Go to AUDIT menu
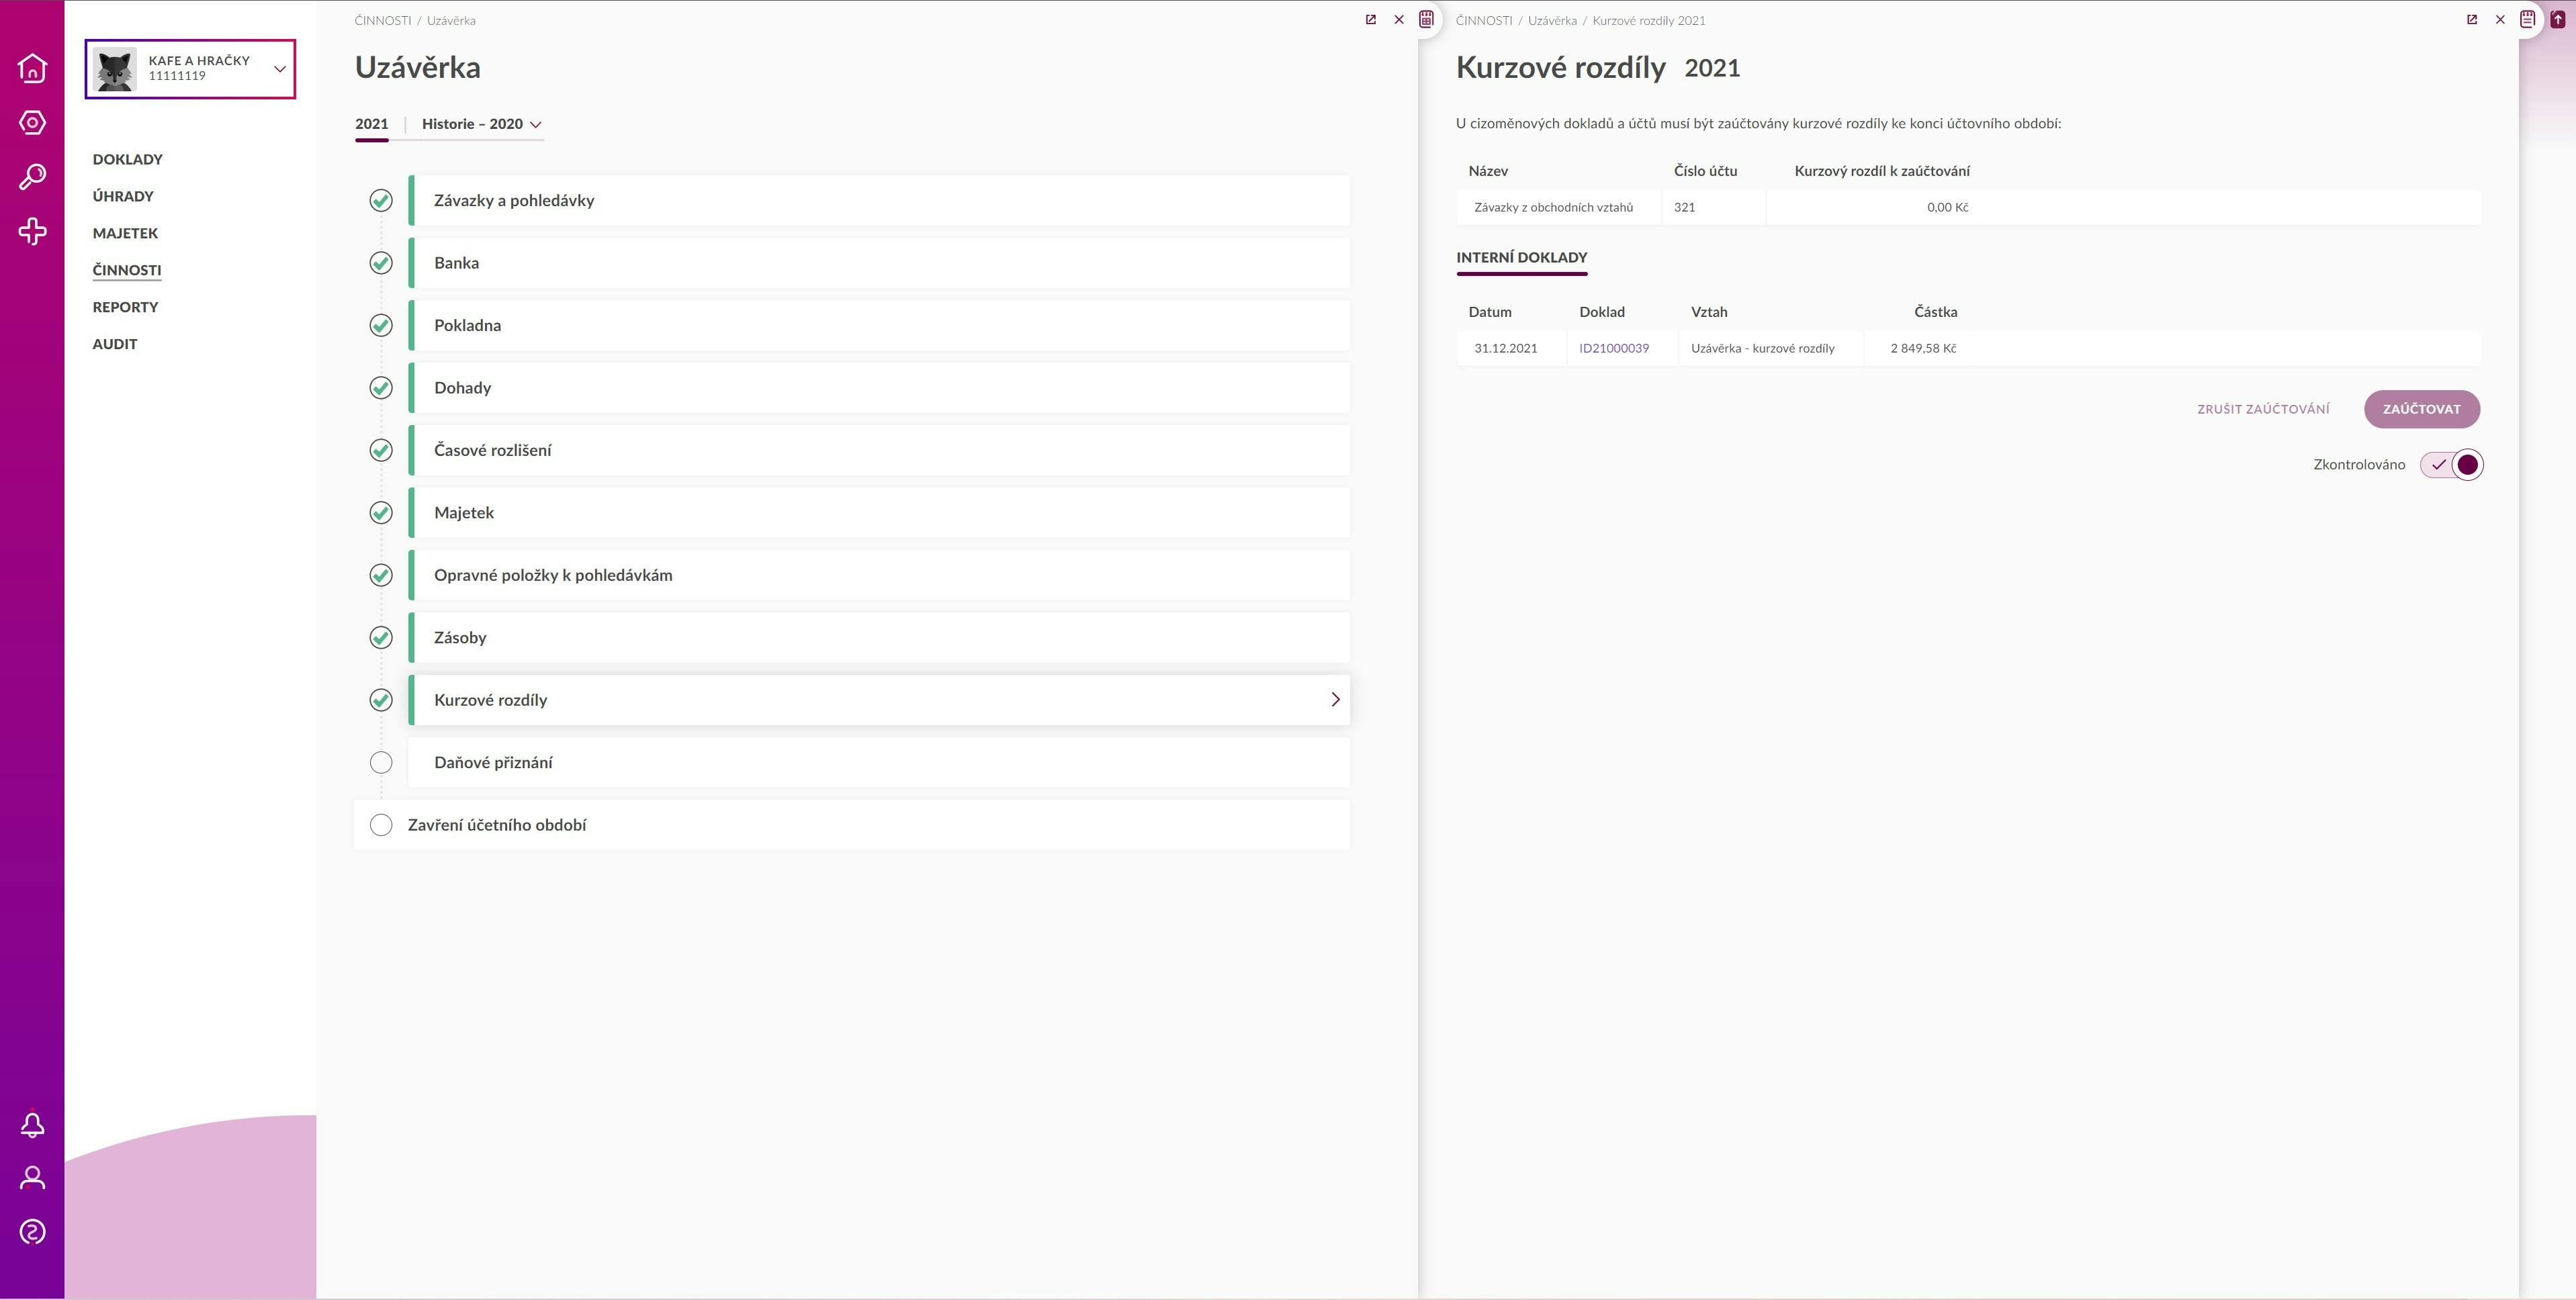This screenshot has width=2576, height=1300. pyautogui.click(x=115, y=344)
